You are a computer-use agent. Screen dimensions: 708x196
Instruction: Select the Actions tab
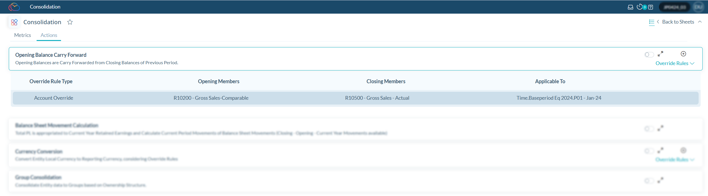[x=49, y=35]
